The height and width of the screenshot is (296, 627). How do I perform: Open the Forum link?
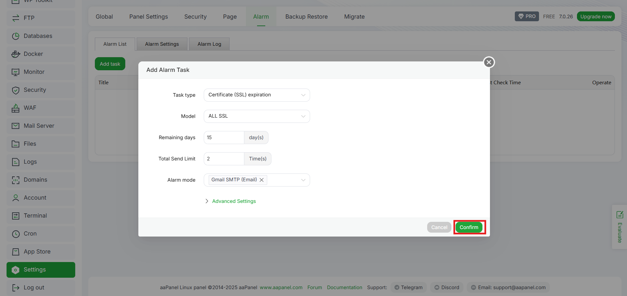315,288
